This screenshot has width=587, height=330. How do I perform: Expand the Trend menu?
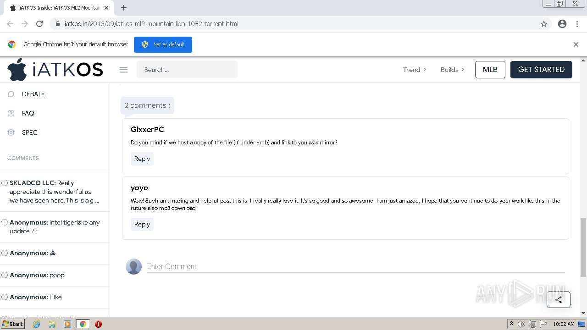415,70
